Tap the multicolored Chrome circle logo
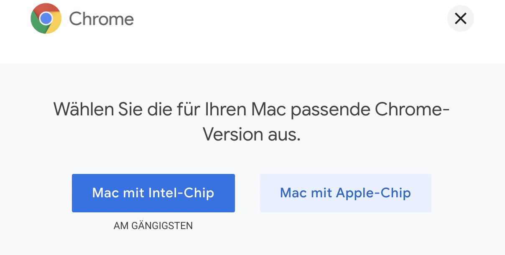This screenshot has width=505, height=255. click(x=46, y=18)
